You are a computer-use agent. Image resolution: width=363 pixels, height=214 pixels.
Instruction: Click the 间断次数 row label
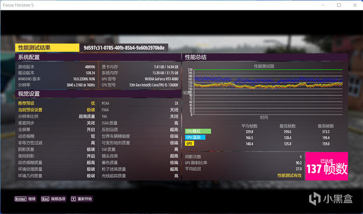pyautogui.click(x=193, y=156)
